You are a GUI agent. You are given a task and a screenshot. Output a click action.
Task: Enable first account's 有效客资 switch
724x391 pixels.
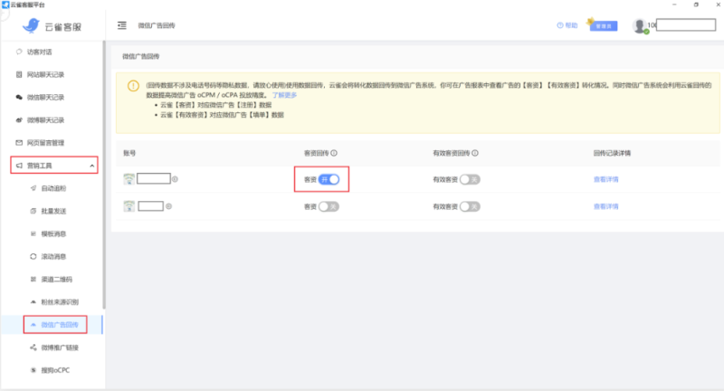pyautogui.click(x=469, y=179)
